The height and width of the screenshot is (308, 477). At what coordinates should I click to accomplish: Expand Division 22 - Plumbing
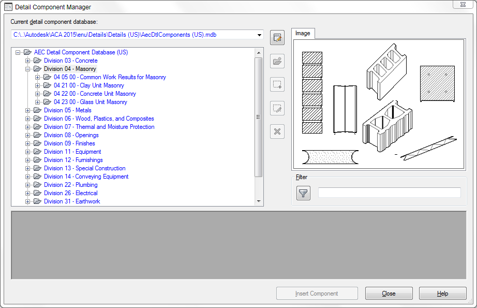tap(27, 185)
